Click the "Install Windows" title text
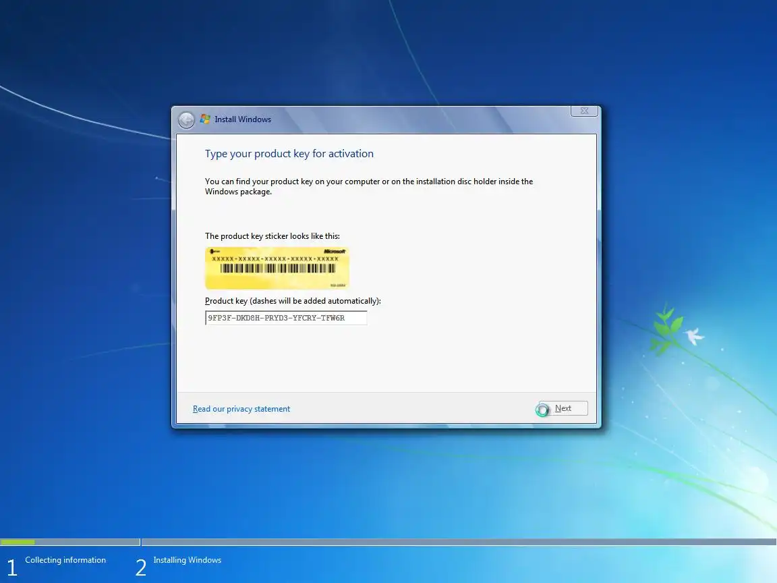 [243, 119]
